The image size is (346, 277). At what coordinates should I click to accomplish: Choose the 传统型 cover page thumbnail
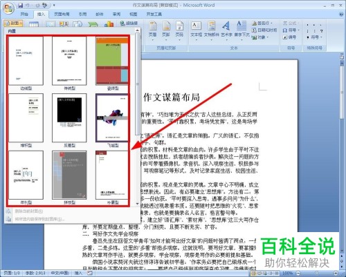69,61
